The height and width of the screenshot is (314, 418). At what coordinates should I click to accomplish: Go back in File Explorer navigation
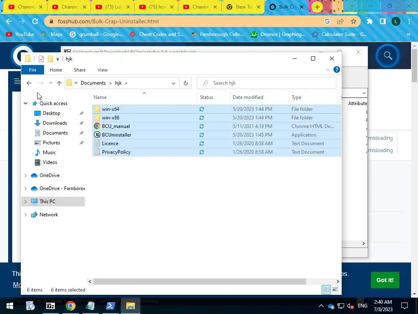[x=29, y=83]
